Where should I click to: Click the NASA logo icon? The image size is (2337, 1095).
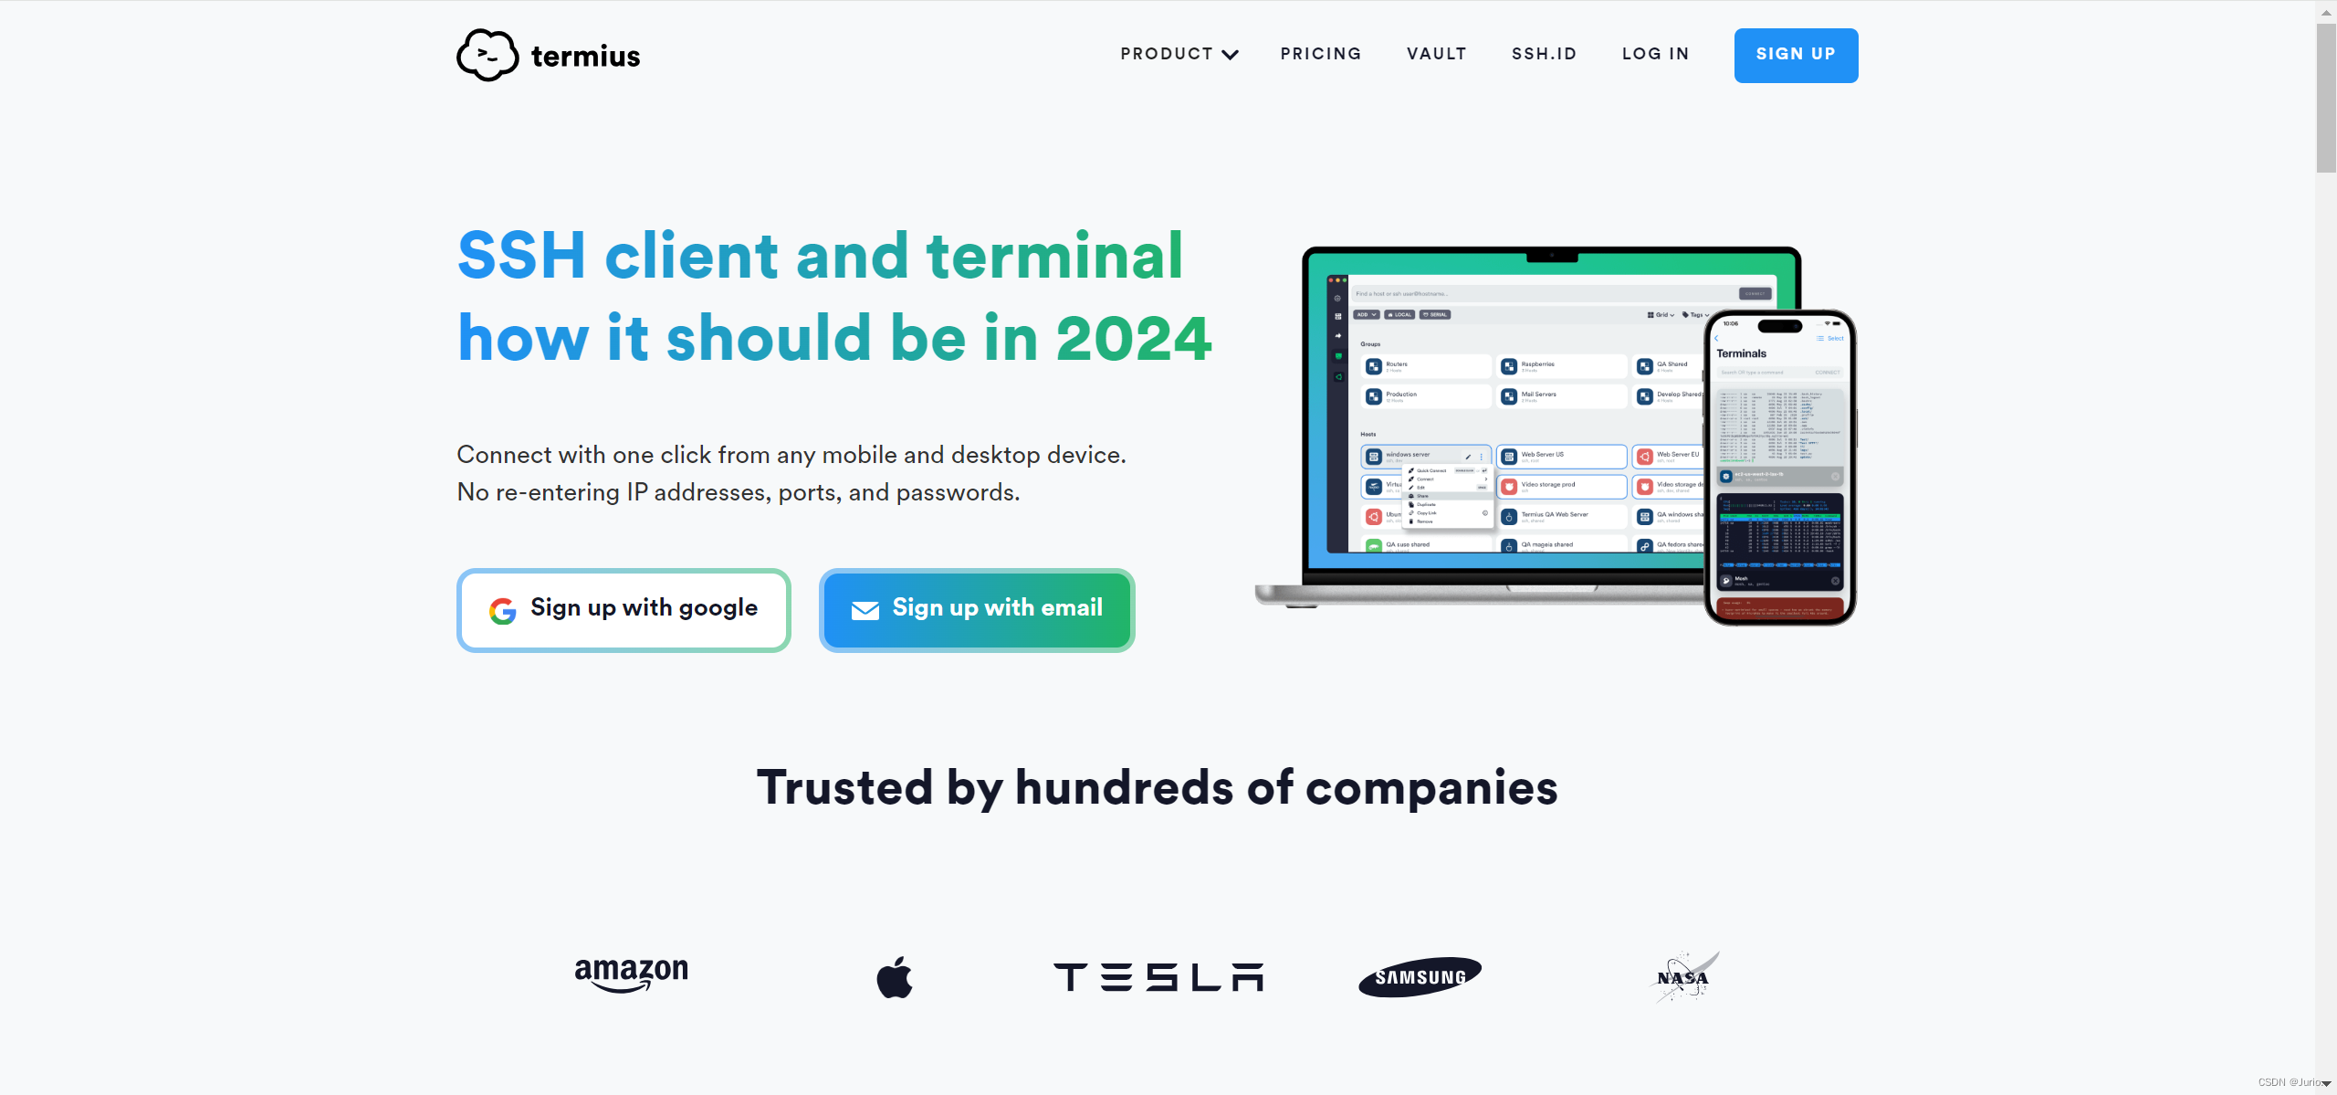coord(1684,975)
